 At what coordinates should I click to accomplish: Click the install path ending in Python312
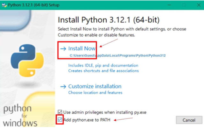[117, 55]
